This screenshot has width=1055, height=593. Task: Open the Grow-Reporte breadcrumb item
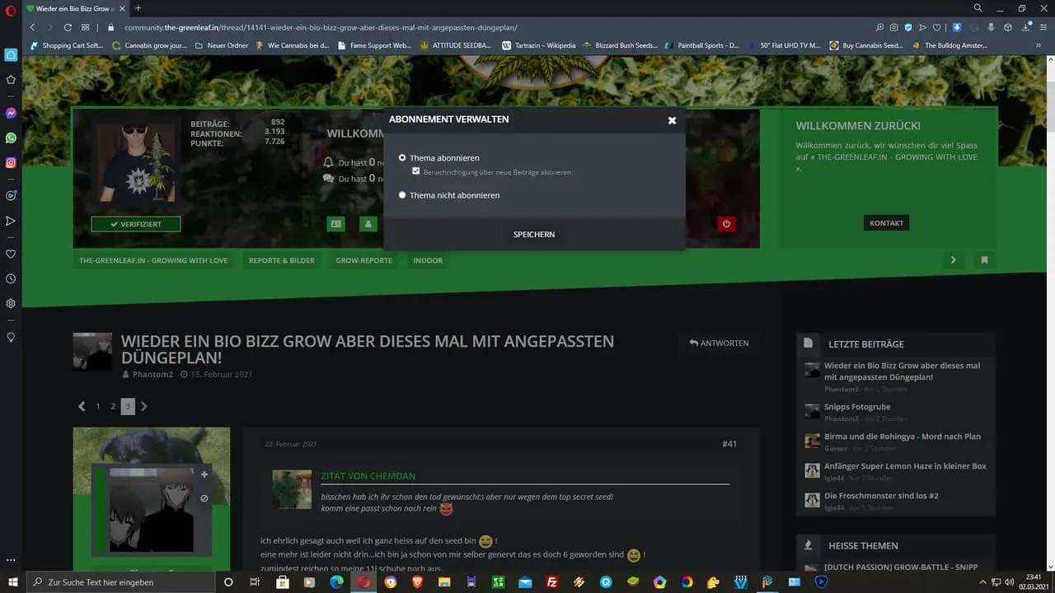point(363,260)
